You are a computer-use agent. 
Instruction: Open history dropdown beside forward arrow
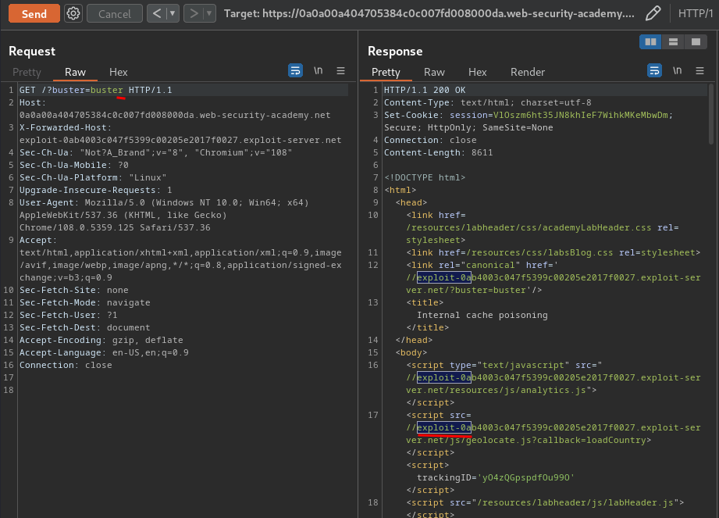click(209, 13)
